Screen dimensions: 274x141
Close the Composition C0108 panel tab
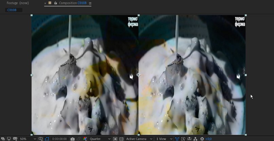pyautogui.click(x=45, y=3)
